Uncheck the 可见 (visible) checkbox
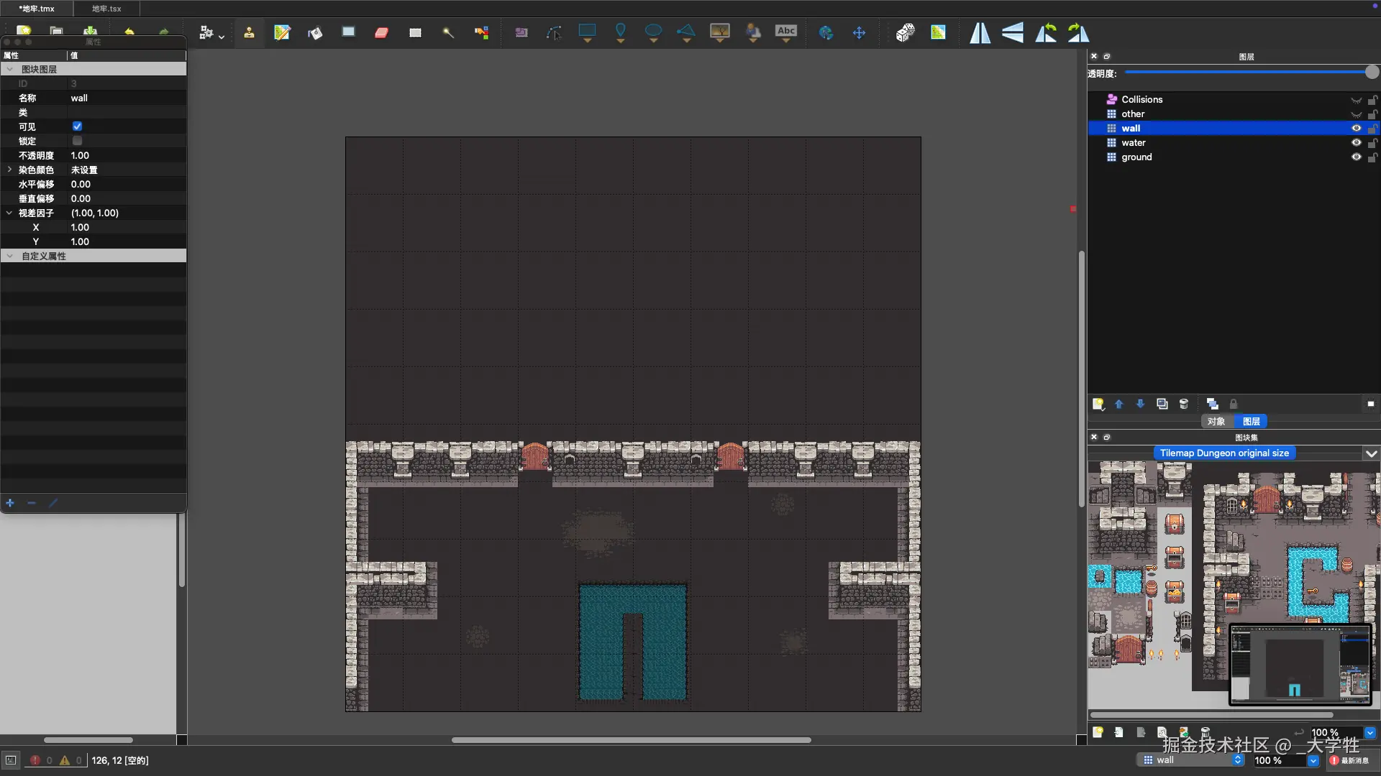The width and height of the screenshot is (1381, 776). coord(77,126)
